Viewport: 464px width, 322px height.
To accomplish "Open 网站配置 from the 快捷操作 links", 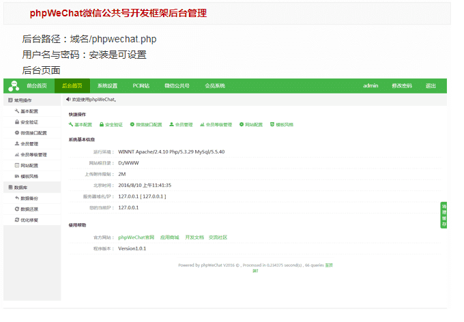I will click(251, 125).
